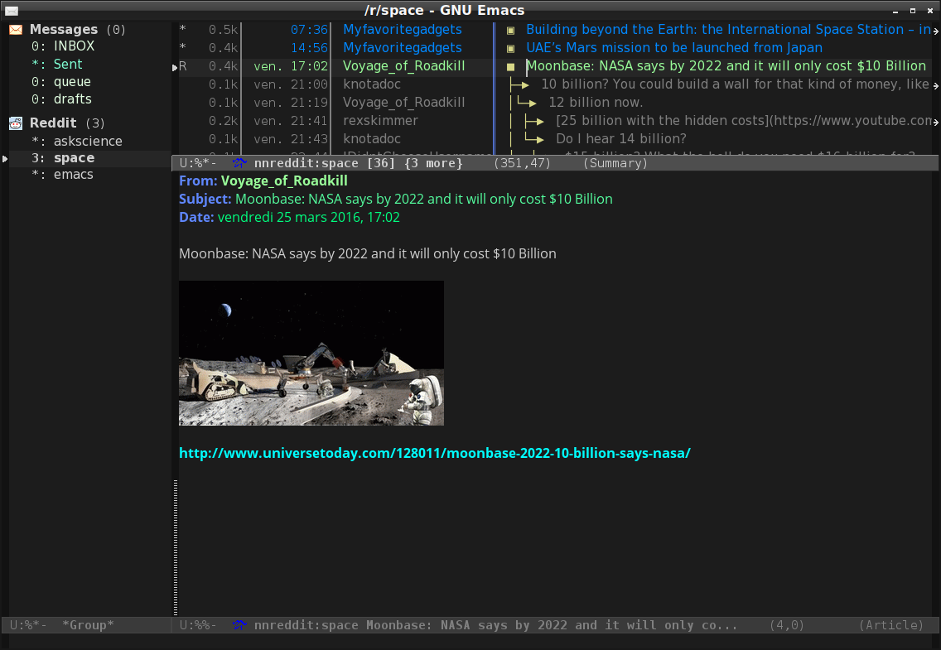Maximize the Emacs window
The image size is (941, 650).
(913, 11)
